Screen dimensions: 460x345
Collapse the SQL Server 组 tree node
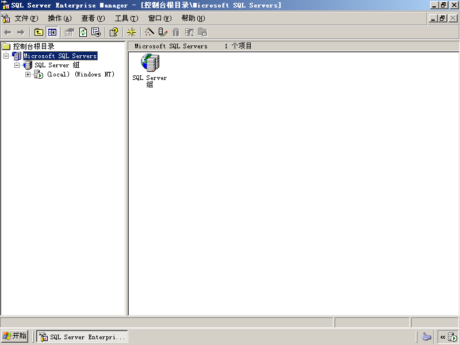(17, 65)
